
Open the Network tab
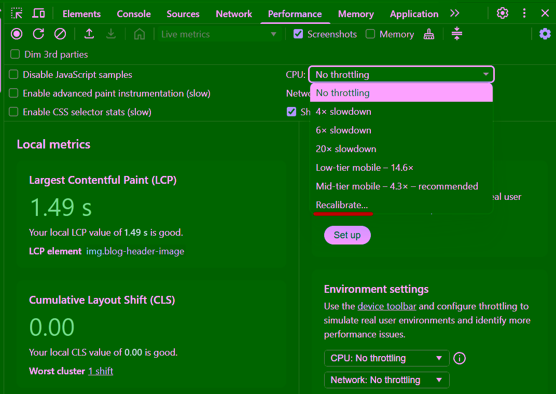click(x=234, y=14)
